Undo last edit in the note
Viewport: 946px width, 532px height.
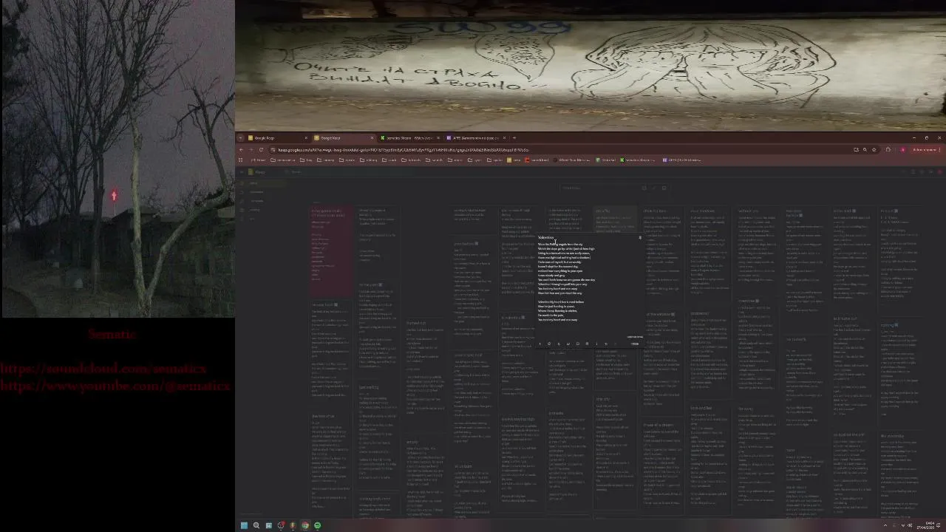tap(606, 344)
